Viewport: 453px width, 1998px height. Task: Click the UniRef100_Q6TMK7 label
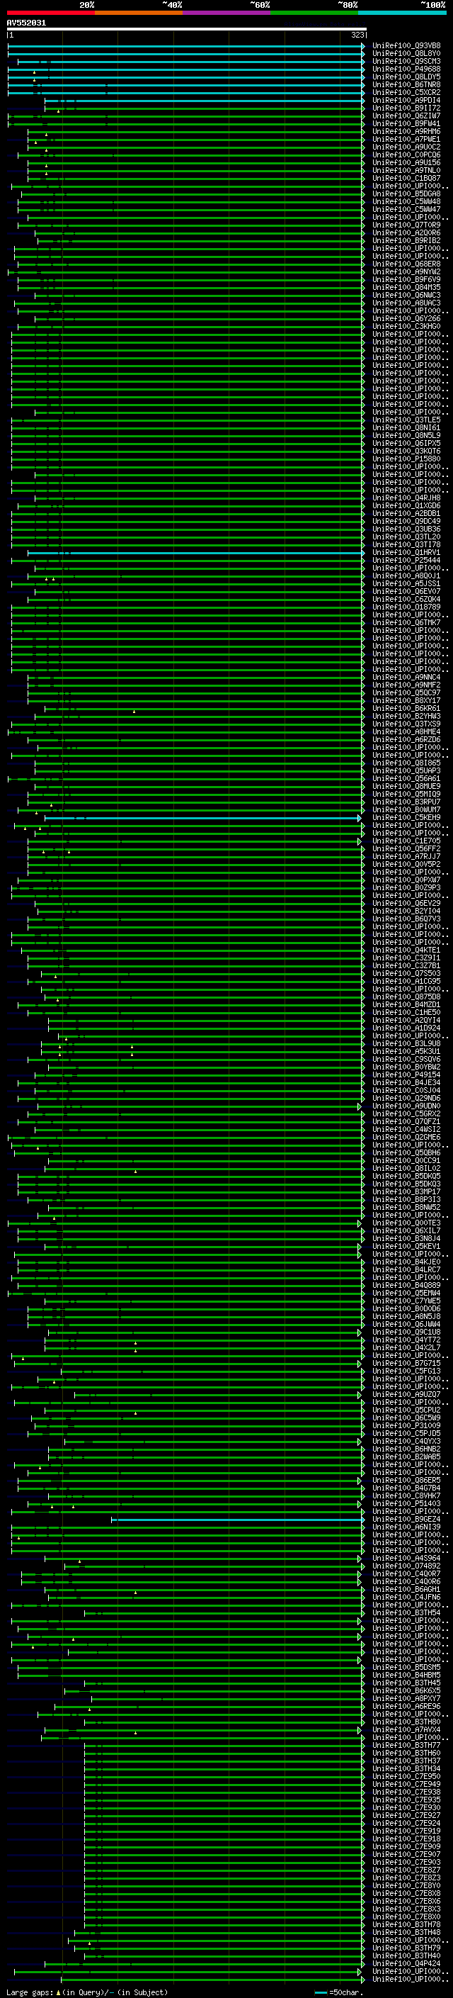click(406, 623)
